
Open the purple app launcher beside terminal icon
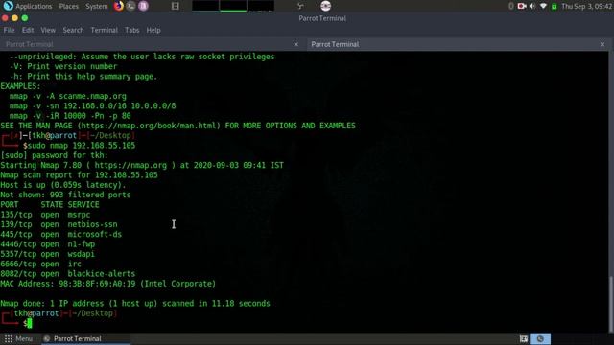(143, 6)
